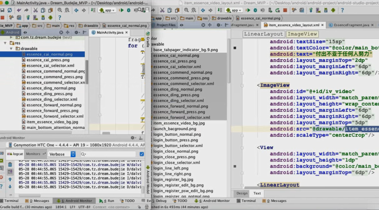Viewport: 379px width, 210px height.
Task: Switch to Monitors tab in Android Monitor
Action: coord(36,154)
